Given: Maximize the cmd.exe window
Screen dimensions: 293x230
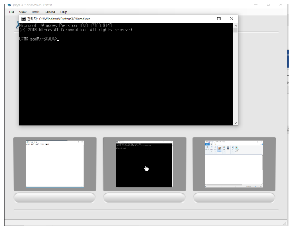Looking at the screenshot, I should (219, 19).
